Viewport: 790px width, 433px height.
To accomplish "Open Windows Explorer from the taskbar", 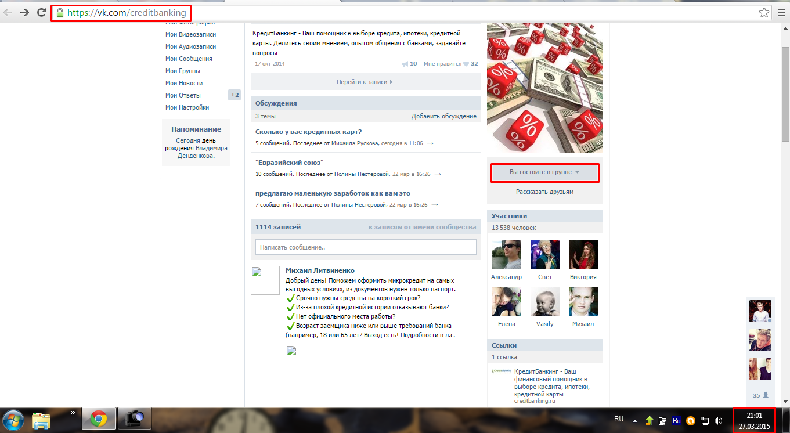I will 41,420.
